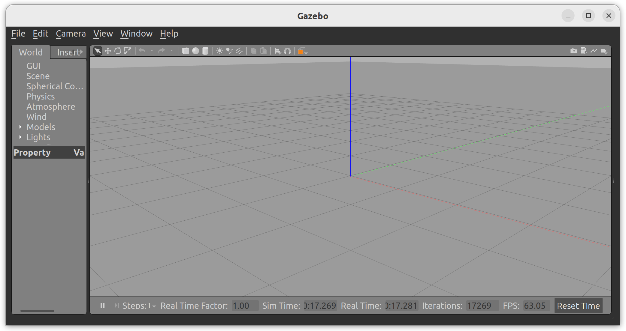Click the Redo arrow in toolbar
The image size is (626, 331).
point(162,51)
